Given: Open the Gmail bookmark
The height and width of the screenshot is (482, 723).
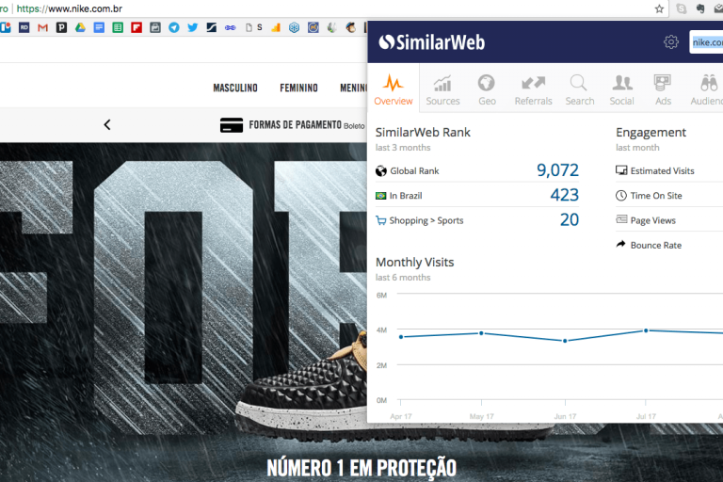Looking at the screenshot, I should tap(43, 27).
